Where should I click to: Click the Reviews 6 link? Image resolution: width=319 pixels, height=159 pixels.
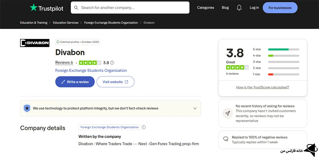(x=64, y=63)
